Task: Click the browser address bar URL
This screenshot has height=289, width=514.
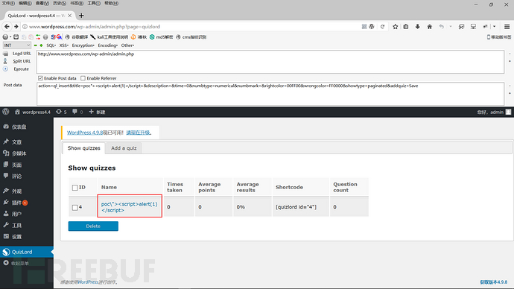Action: [95, 27]
